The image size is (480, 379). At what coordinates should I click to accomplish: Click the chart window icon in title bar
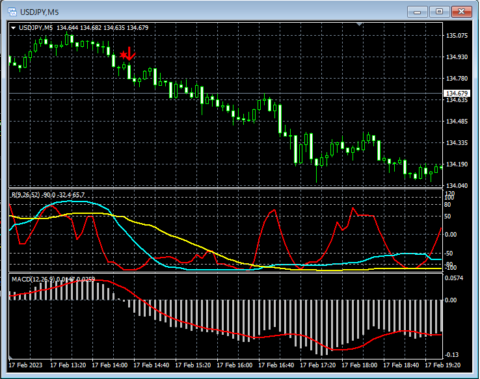(12, 11)
